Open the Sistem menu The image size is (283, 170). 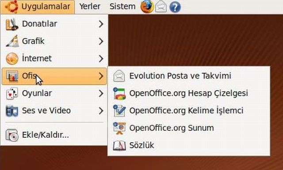[x=122, y=7]
